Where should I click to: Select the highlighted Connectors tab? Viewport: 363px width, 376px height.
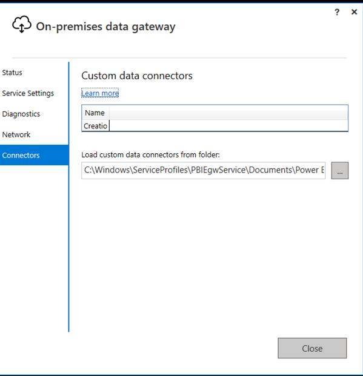pos(34,155)
